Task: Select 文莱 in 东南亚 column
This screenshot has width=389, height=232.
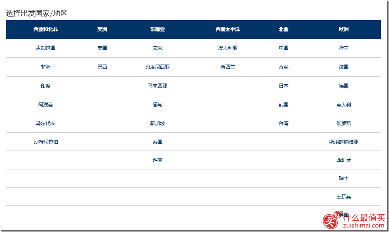Action: (x=158, y=48)
